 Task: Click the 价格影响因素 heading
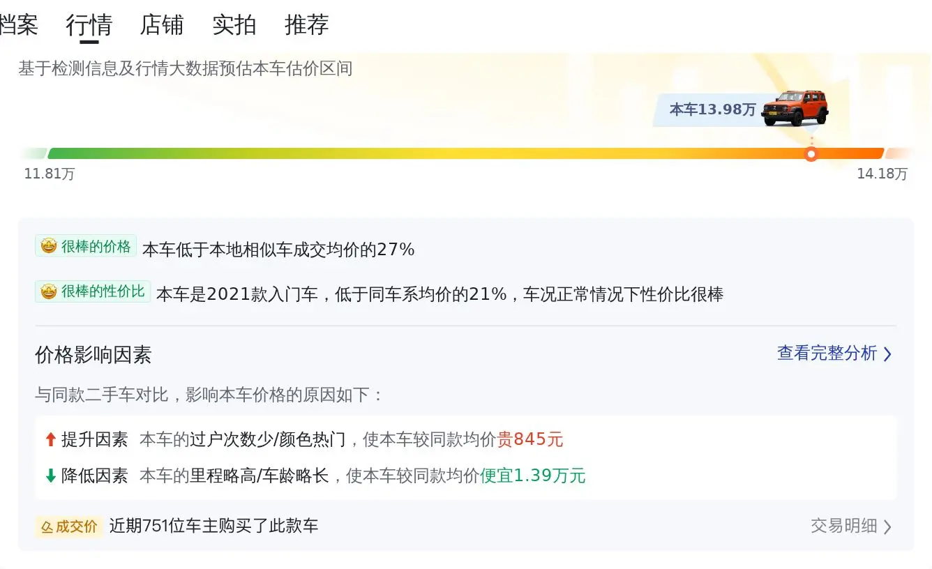[93, 355]
